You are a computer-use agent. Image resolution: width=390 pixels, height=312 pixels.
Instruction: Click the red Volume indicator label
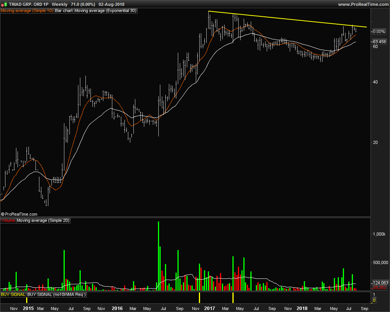point(8,220)
